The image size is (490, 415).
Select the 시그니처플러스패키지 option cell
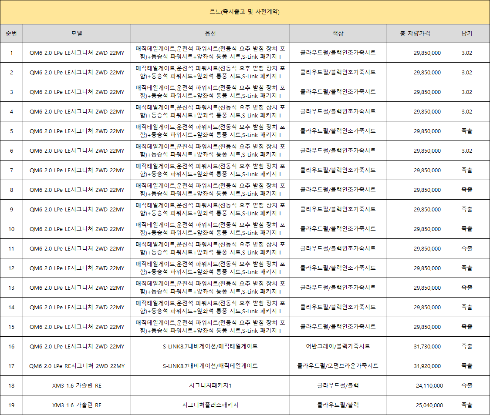(210, 405)
